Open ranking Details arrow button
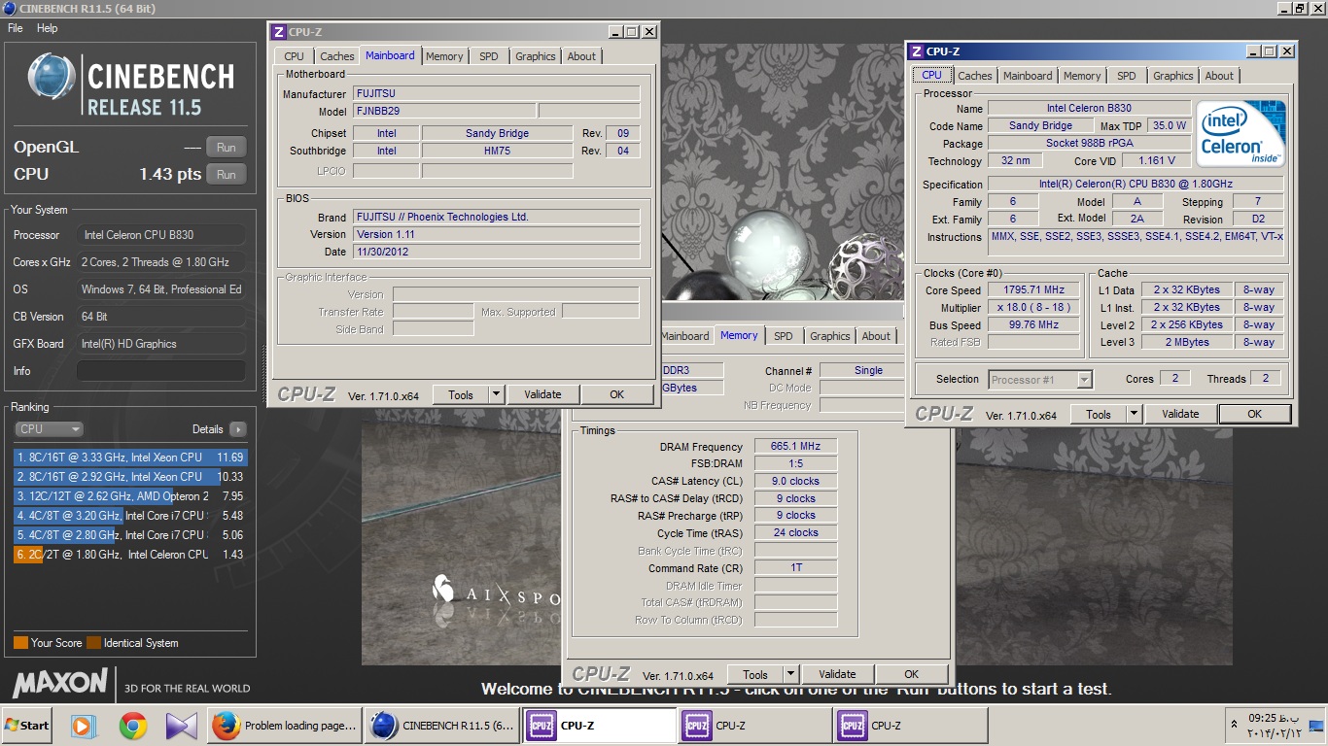This screenshot has height=746, width=1328. click(237, 429)
